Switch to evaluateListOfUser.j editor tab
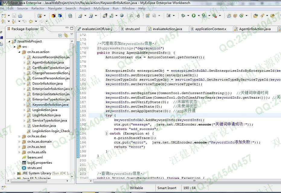The height and width of the screenshot is (193, 281). point(97,29)
